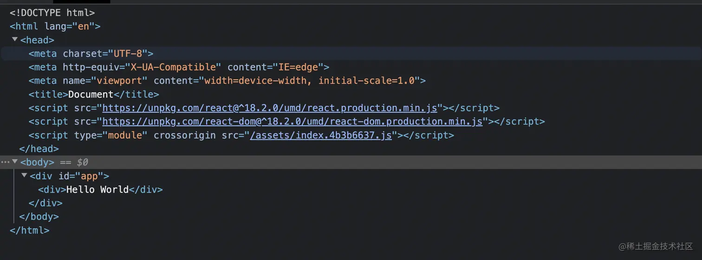Open the body row's three-dot actions menu
The width and height of the screenshot is (702, 260).
coord(5,162)
